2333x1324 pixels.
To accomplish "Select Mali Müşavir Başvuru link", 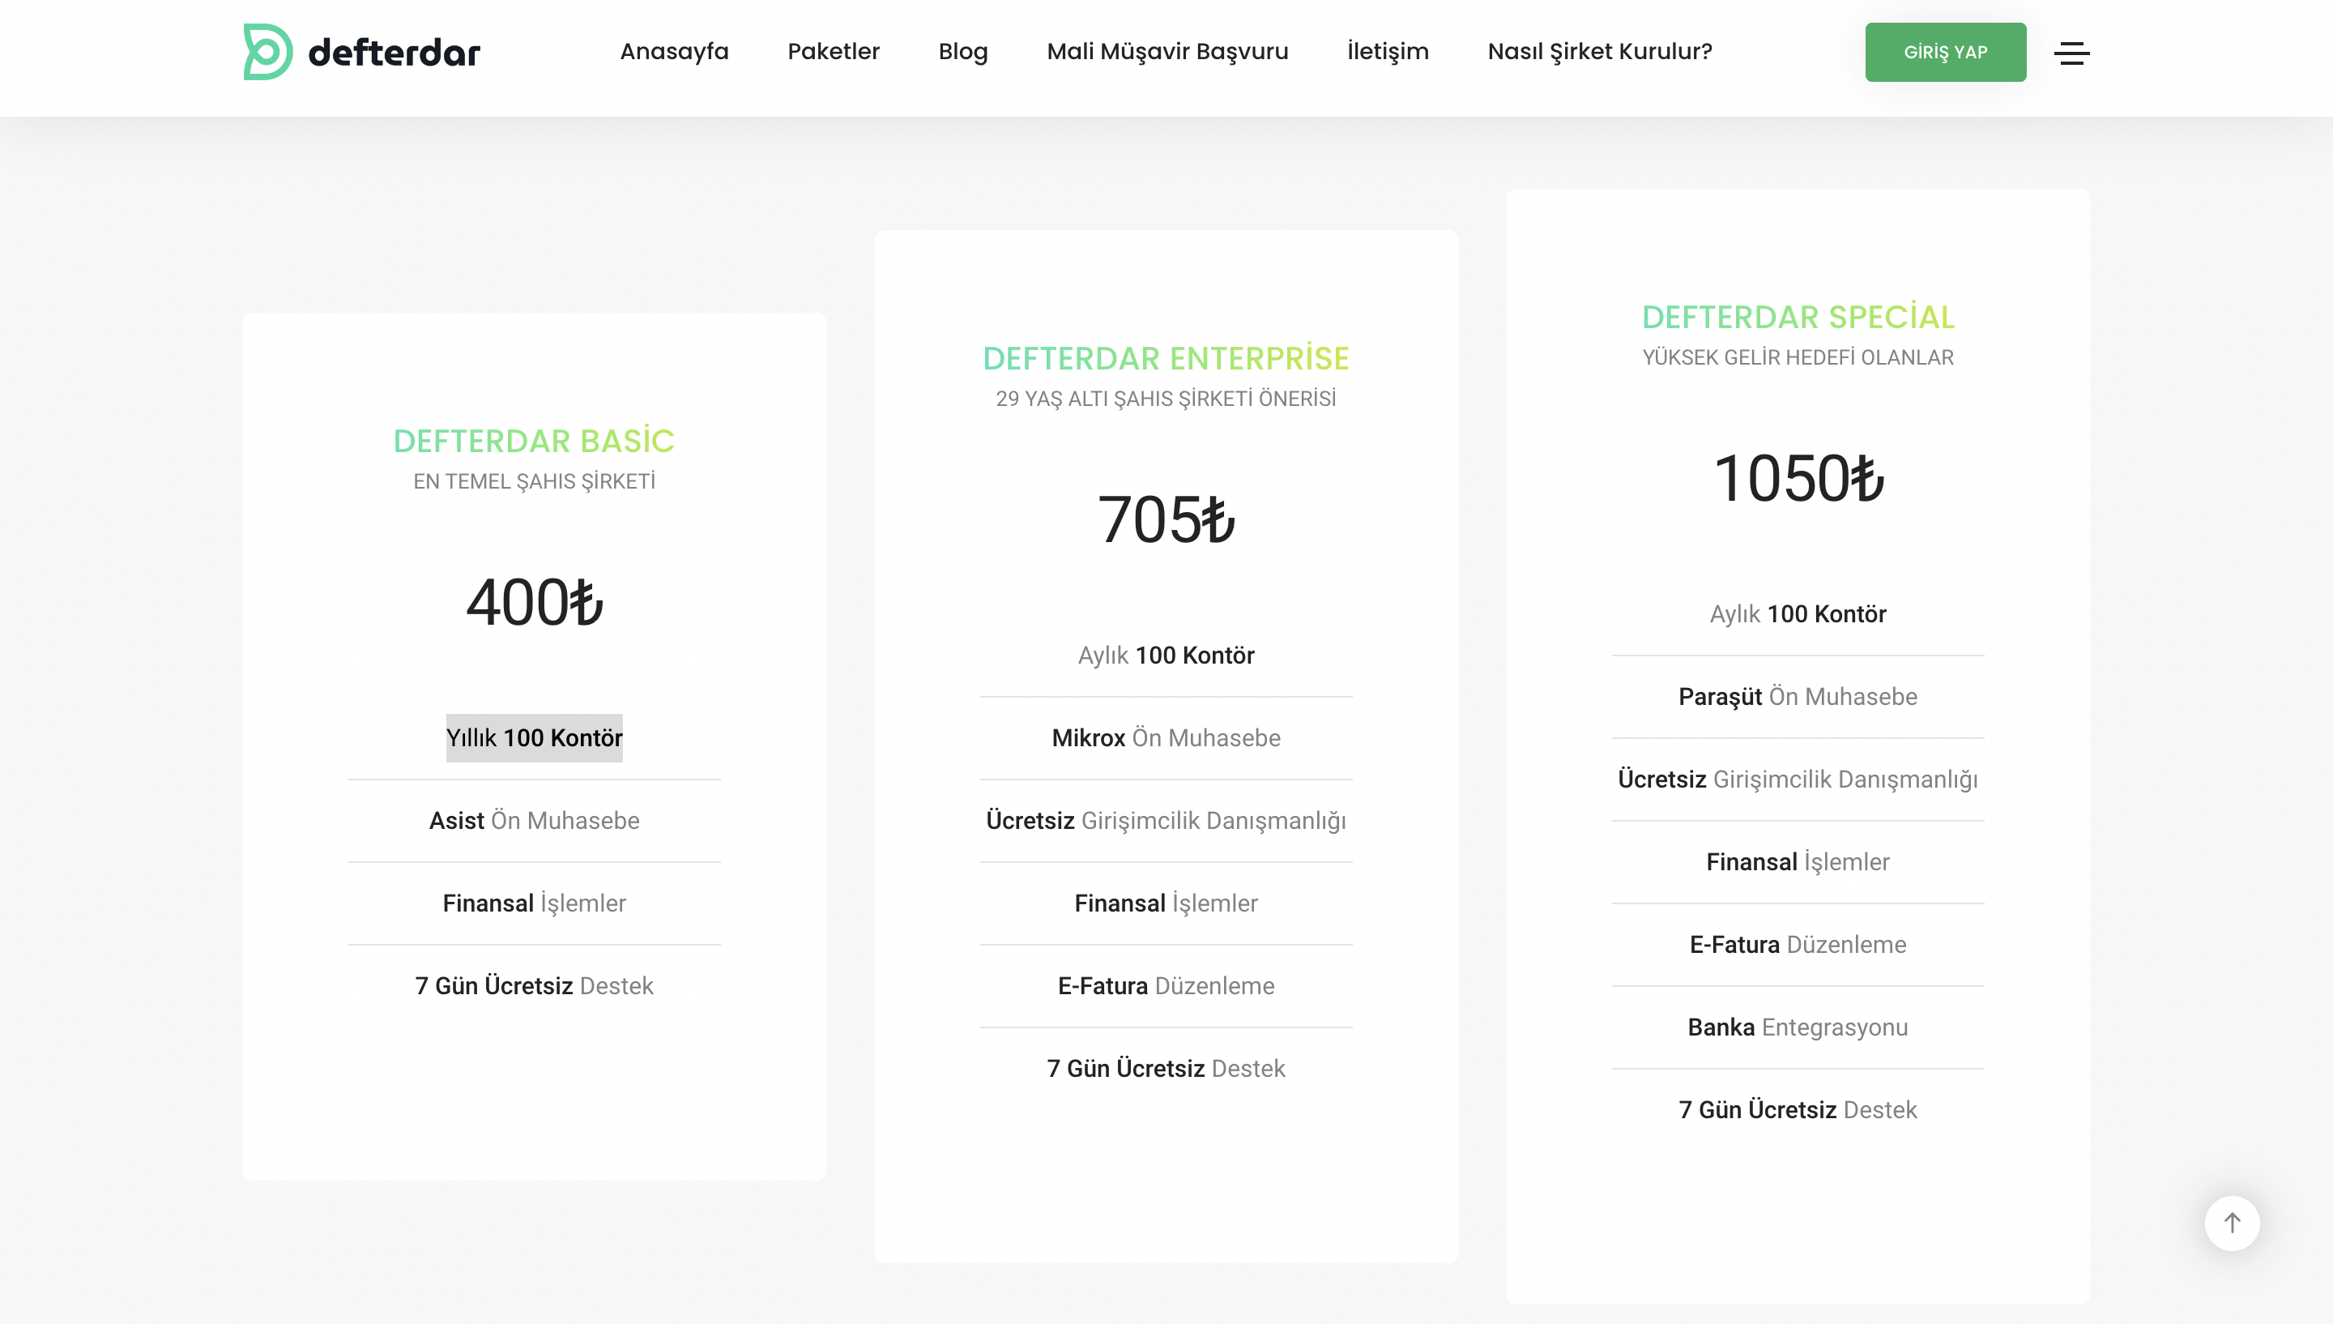I will coord(1167,52).
